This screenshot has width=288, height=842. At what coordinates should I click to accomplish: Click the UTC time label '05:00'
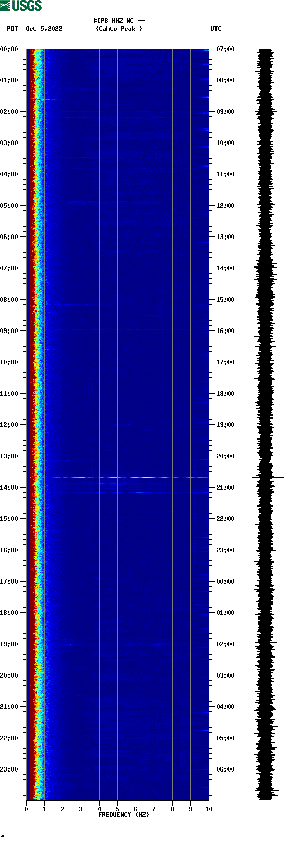225,738
